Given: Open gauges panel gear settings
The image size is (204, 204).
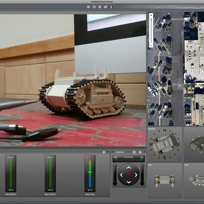Looking at the screenshot, I should tap(104, 152).
